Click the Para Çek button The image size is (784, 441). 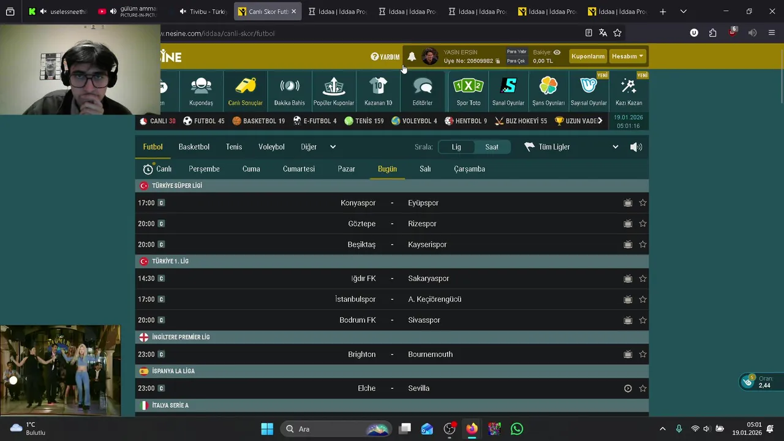516,61
